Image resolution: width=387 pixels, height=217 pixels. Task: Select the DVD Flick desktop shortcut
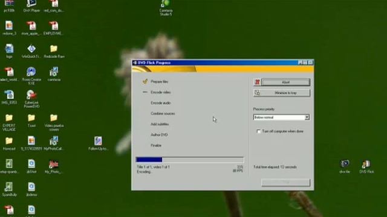pyautogui.click(x=366, y=166)
